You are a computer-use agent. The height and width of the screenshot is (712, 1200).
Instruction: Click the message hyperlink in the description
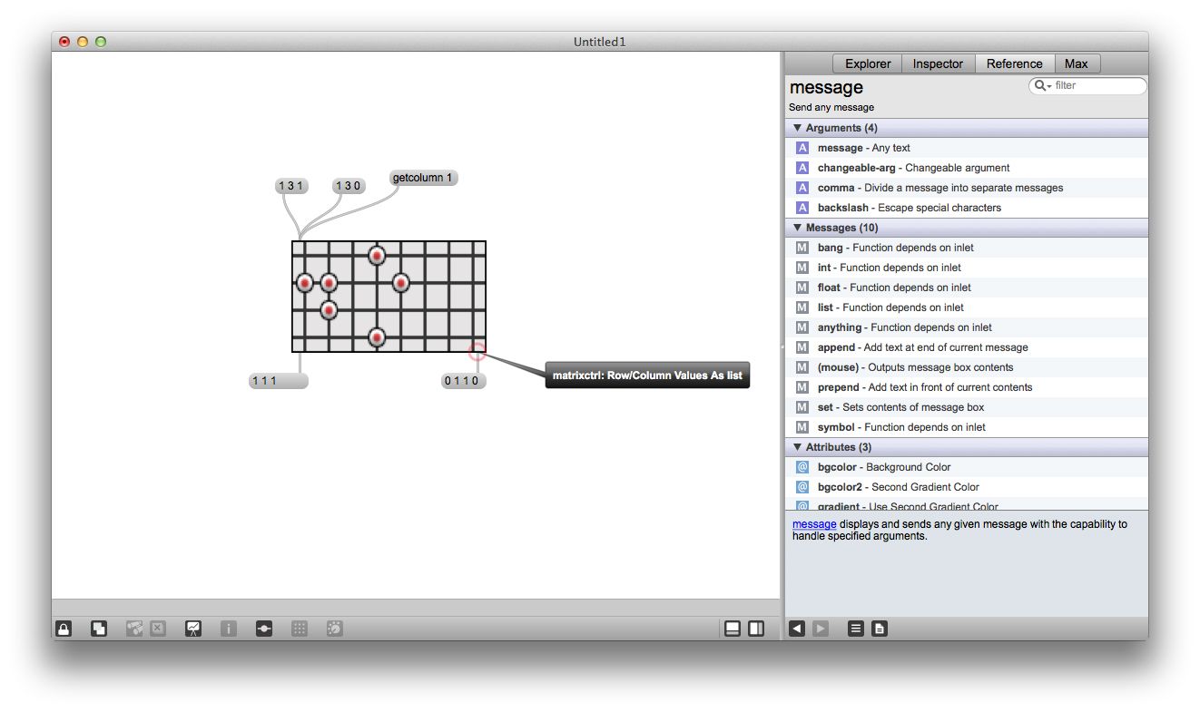(813, 524)
